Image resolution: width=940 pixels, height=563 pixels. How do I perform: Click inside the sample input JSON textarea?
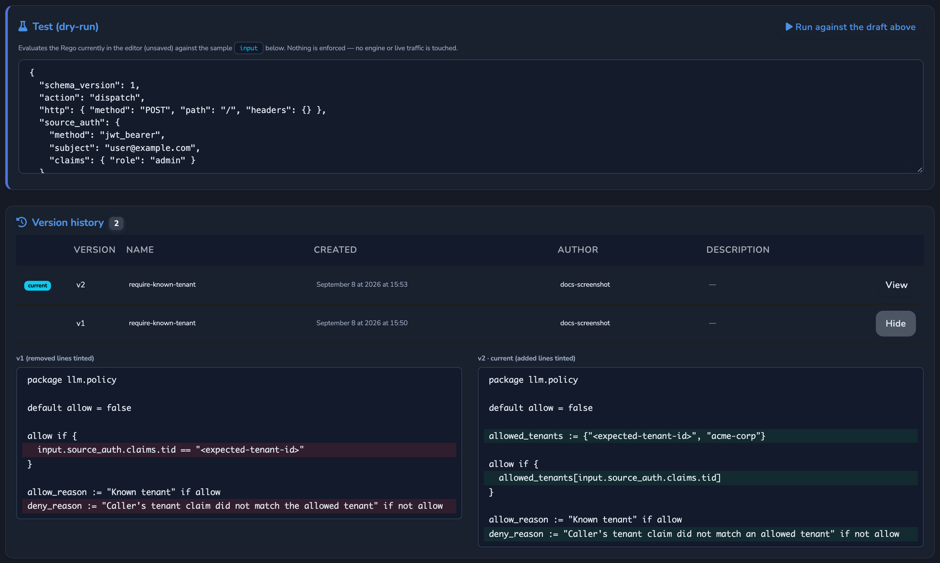471,117
